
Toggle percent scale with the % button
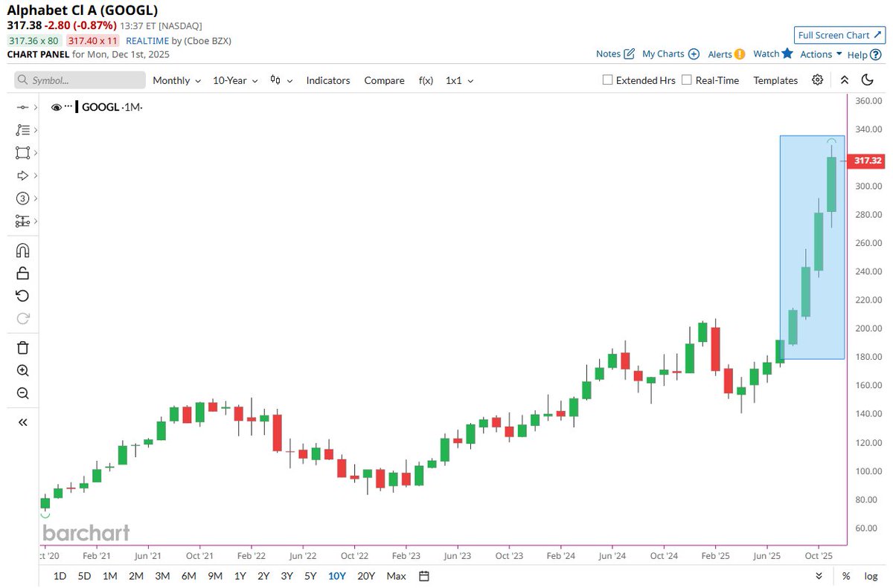tap(846, 576)
